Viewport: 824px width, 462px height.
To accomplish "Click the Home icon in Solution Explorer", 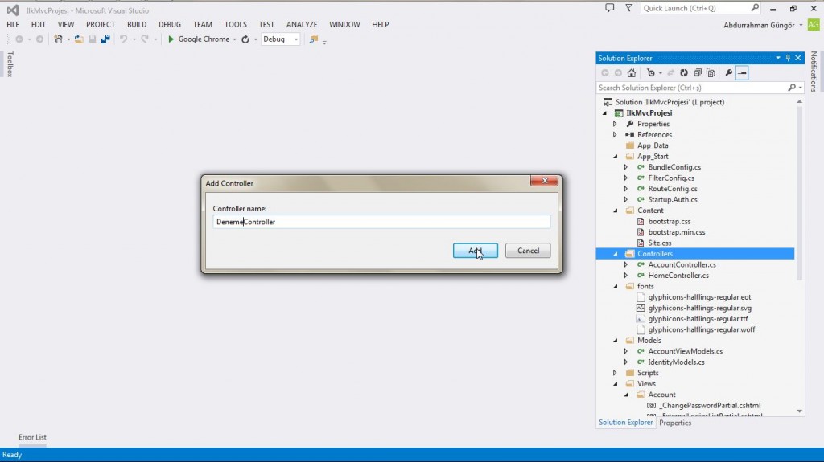I will (x=632, y=73).
